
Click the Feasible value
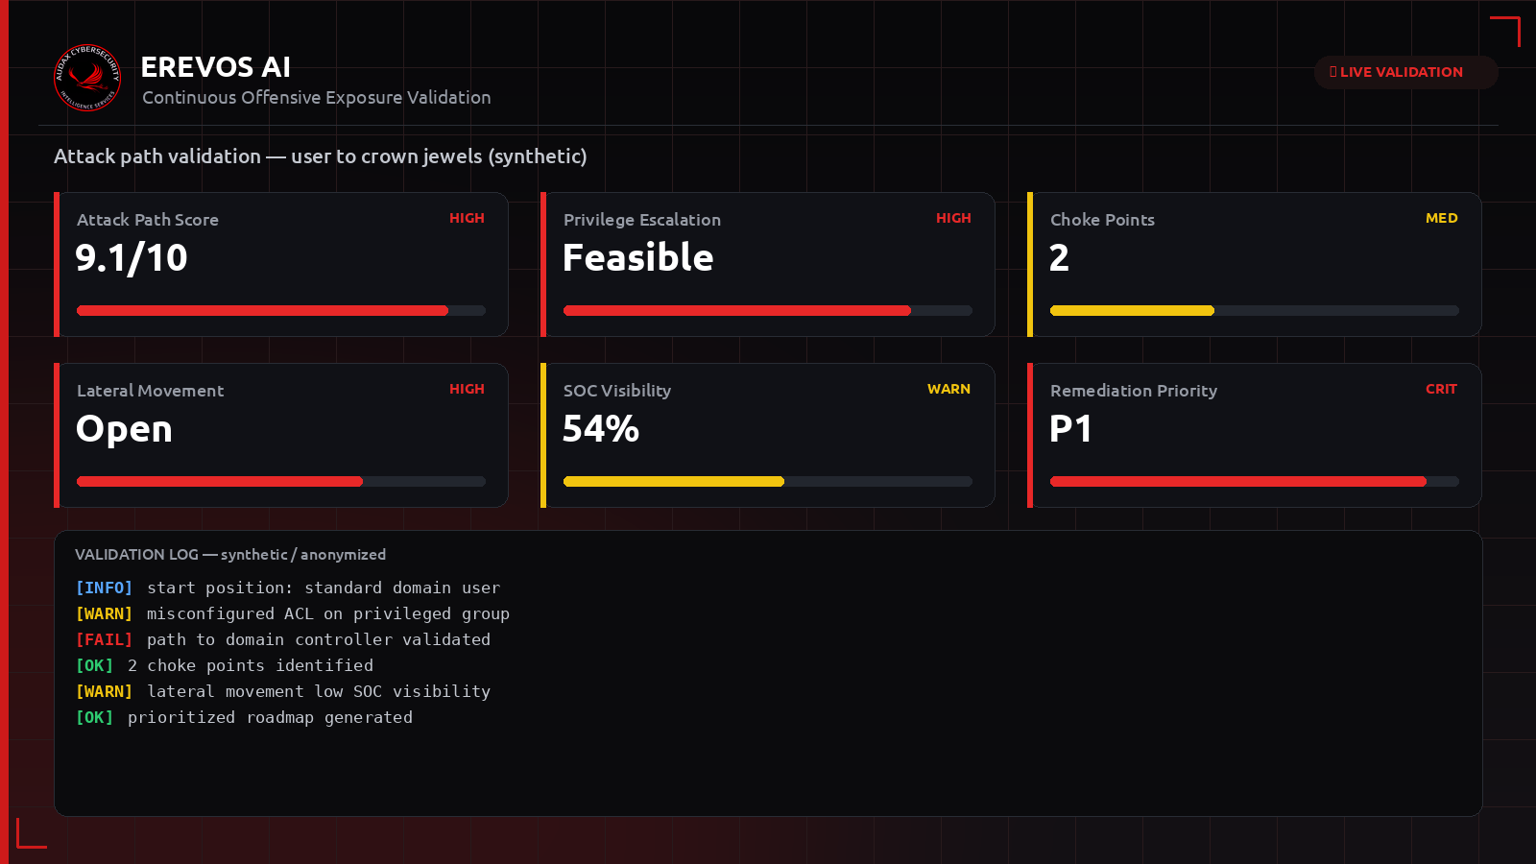638,258
